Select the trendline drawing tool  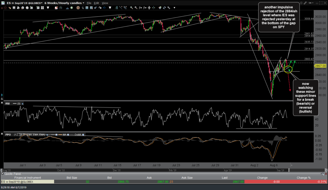click(x=121, y=8)
